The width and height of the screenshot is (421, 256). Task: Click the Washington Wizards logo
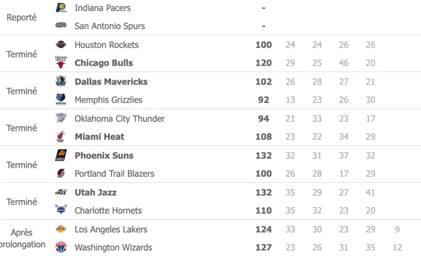pos(61,247)
